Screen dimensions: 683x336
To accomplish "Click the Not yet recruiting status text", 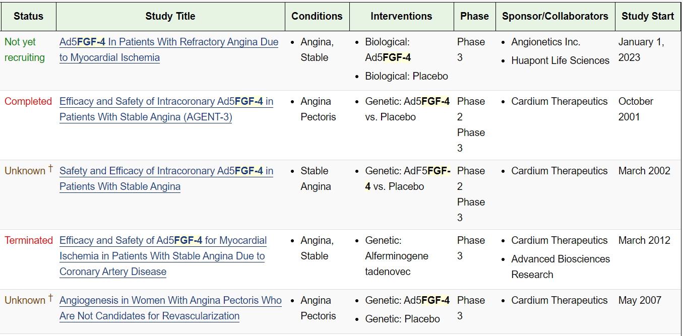I will (x=24, y=50).
